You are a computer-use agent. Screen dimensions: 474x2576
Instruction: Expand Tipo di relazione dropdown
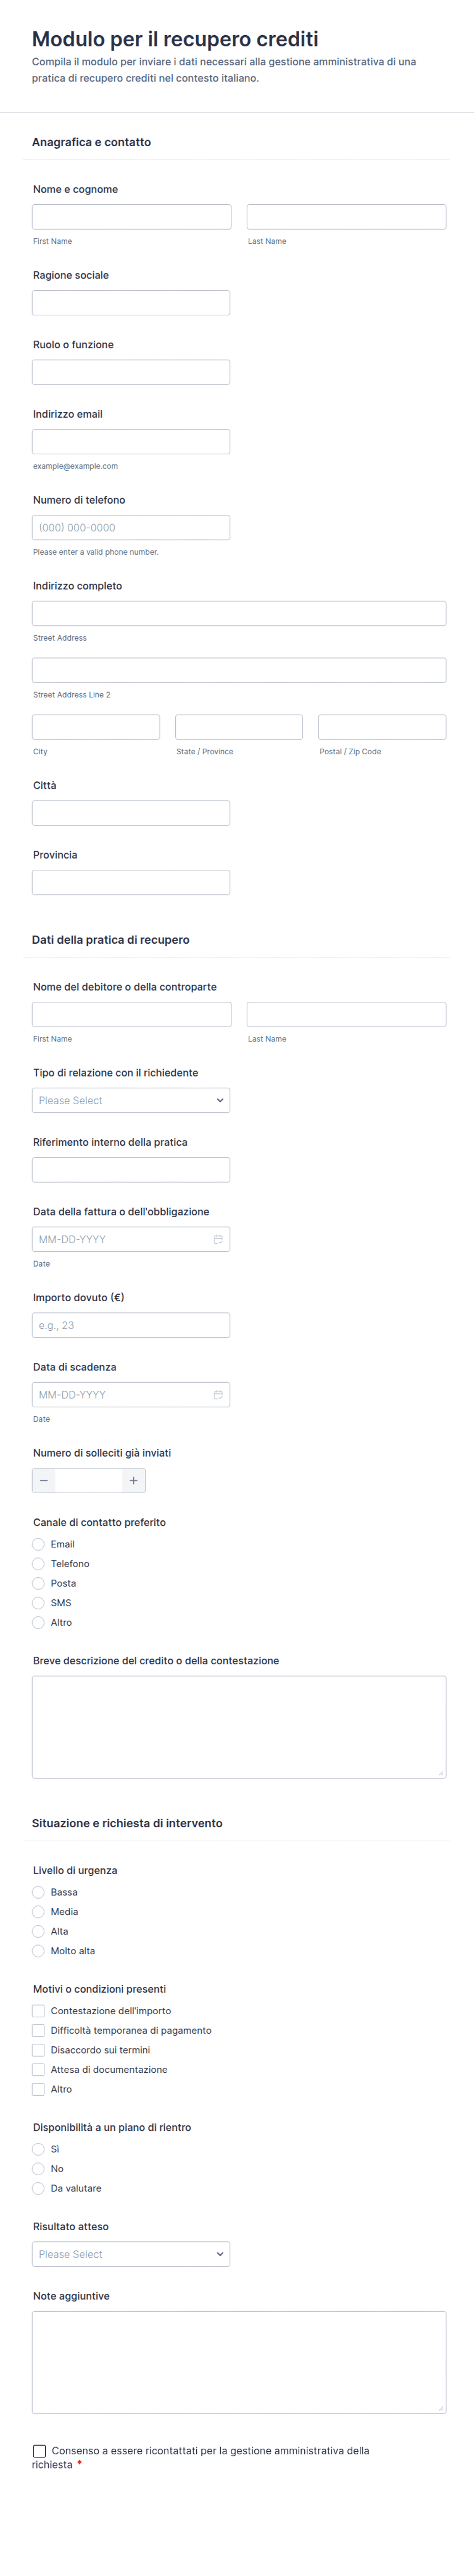[131, 1100]
